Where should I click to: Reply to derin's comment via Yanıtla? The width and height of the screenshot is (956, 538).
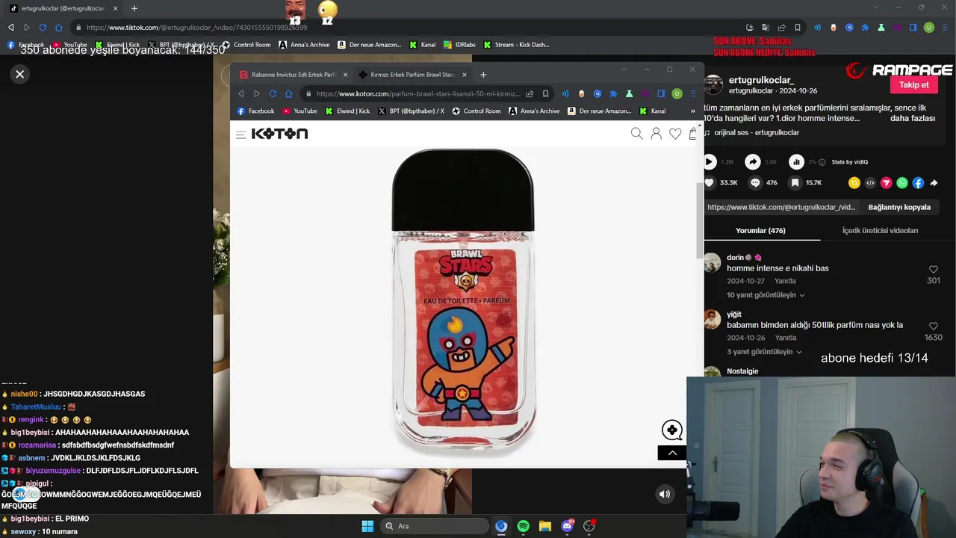pyautogui.click(x=784, y=281)
